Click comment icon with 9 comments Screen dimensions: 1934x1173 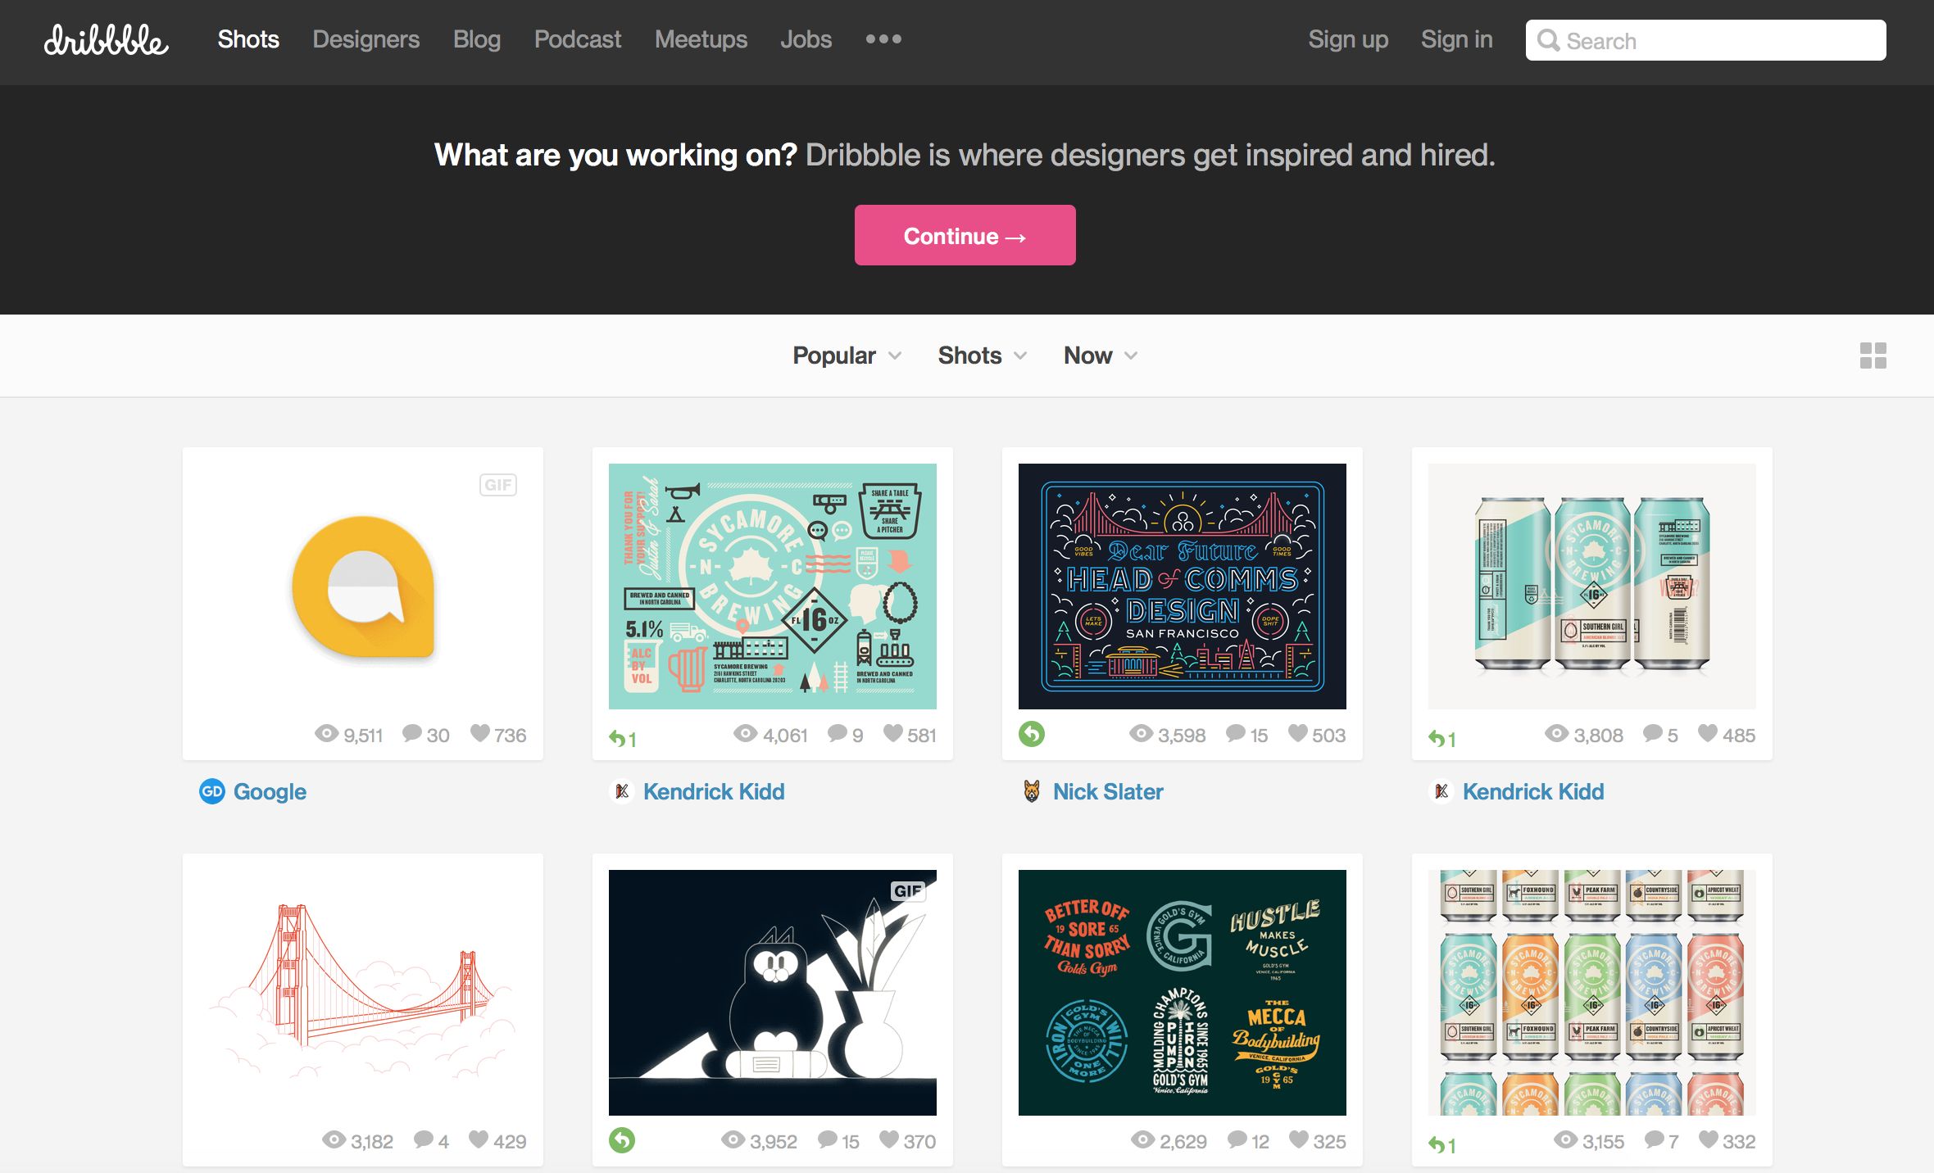pos(838,733)
